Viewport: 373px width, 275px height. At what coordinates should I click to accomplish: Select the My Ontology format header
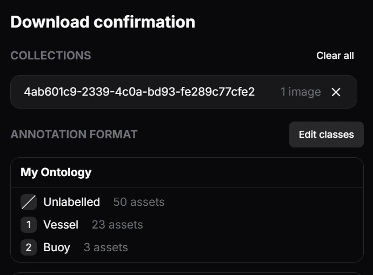coord(56,172)
